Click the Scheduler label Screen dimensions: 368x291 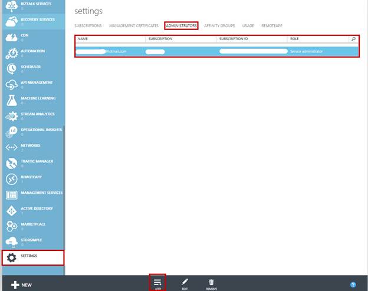(x=31, y=67)
